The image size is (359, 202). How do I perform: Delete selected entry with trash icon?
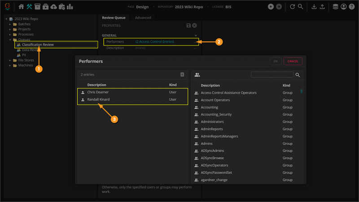click(182, 75)
